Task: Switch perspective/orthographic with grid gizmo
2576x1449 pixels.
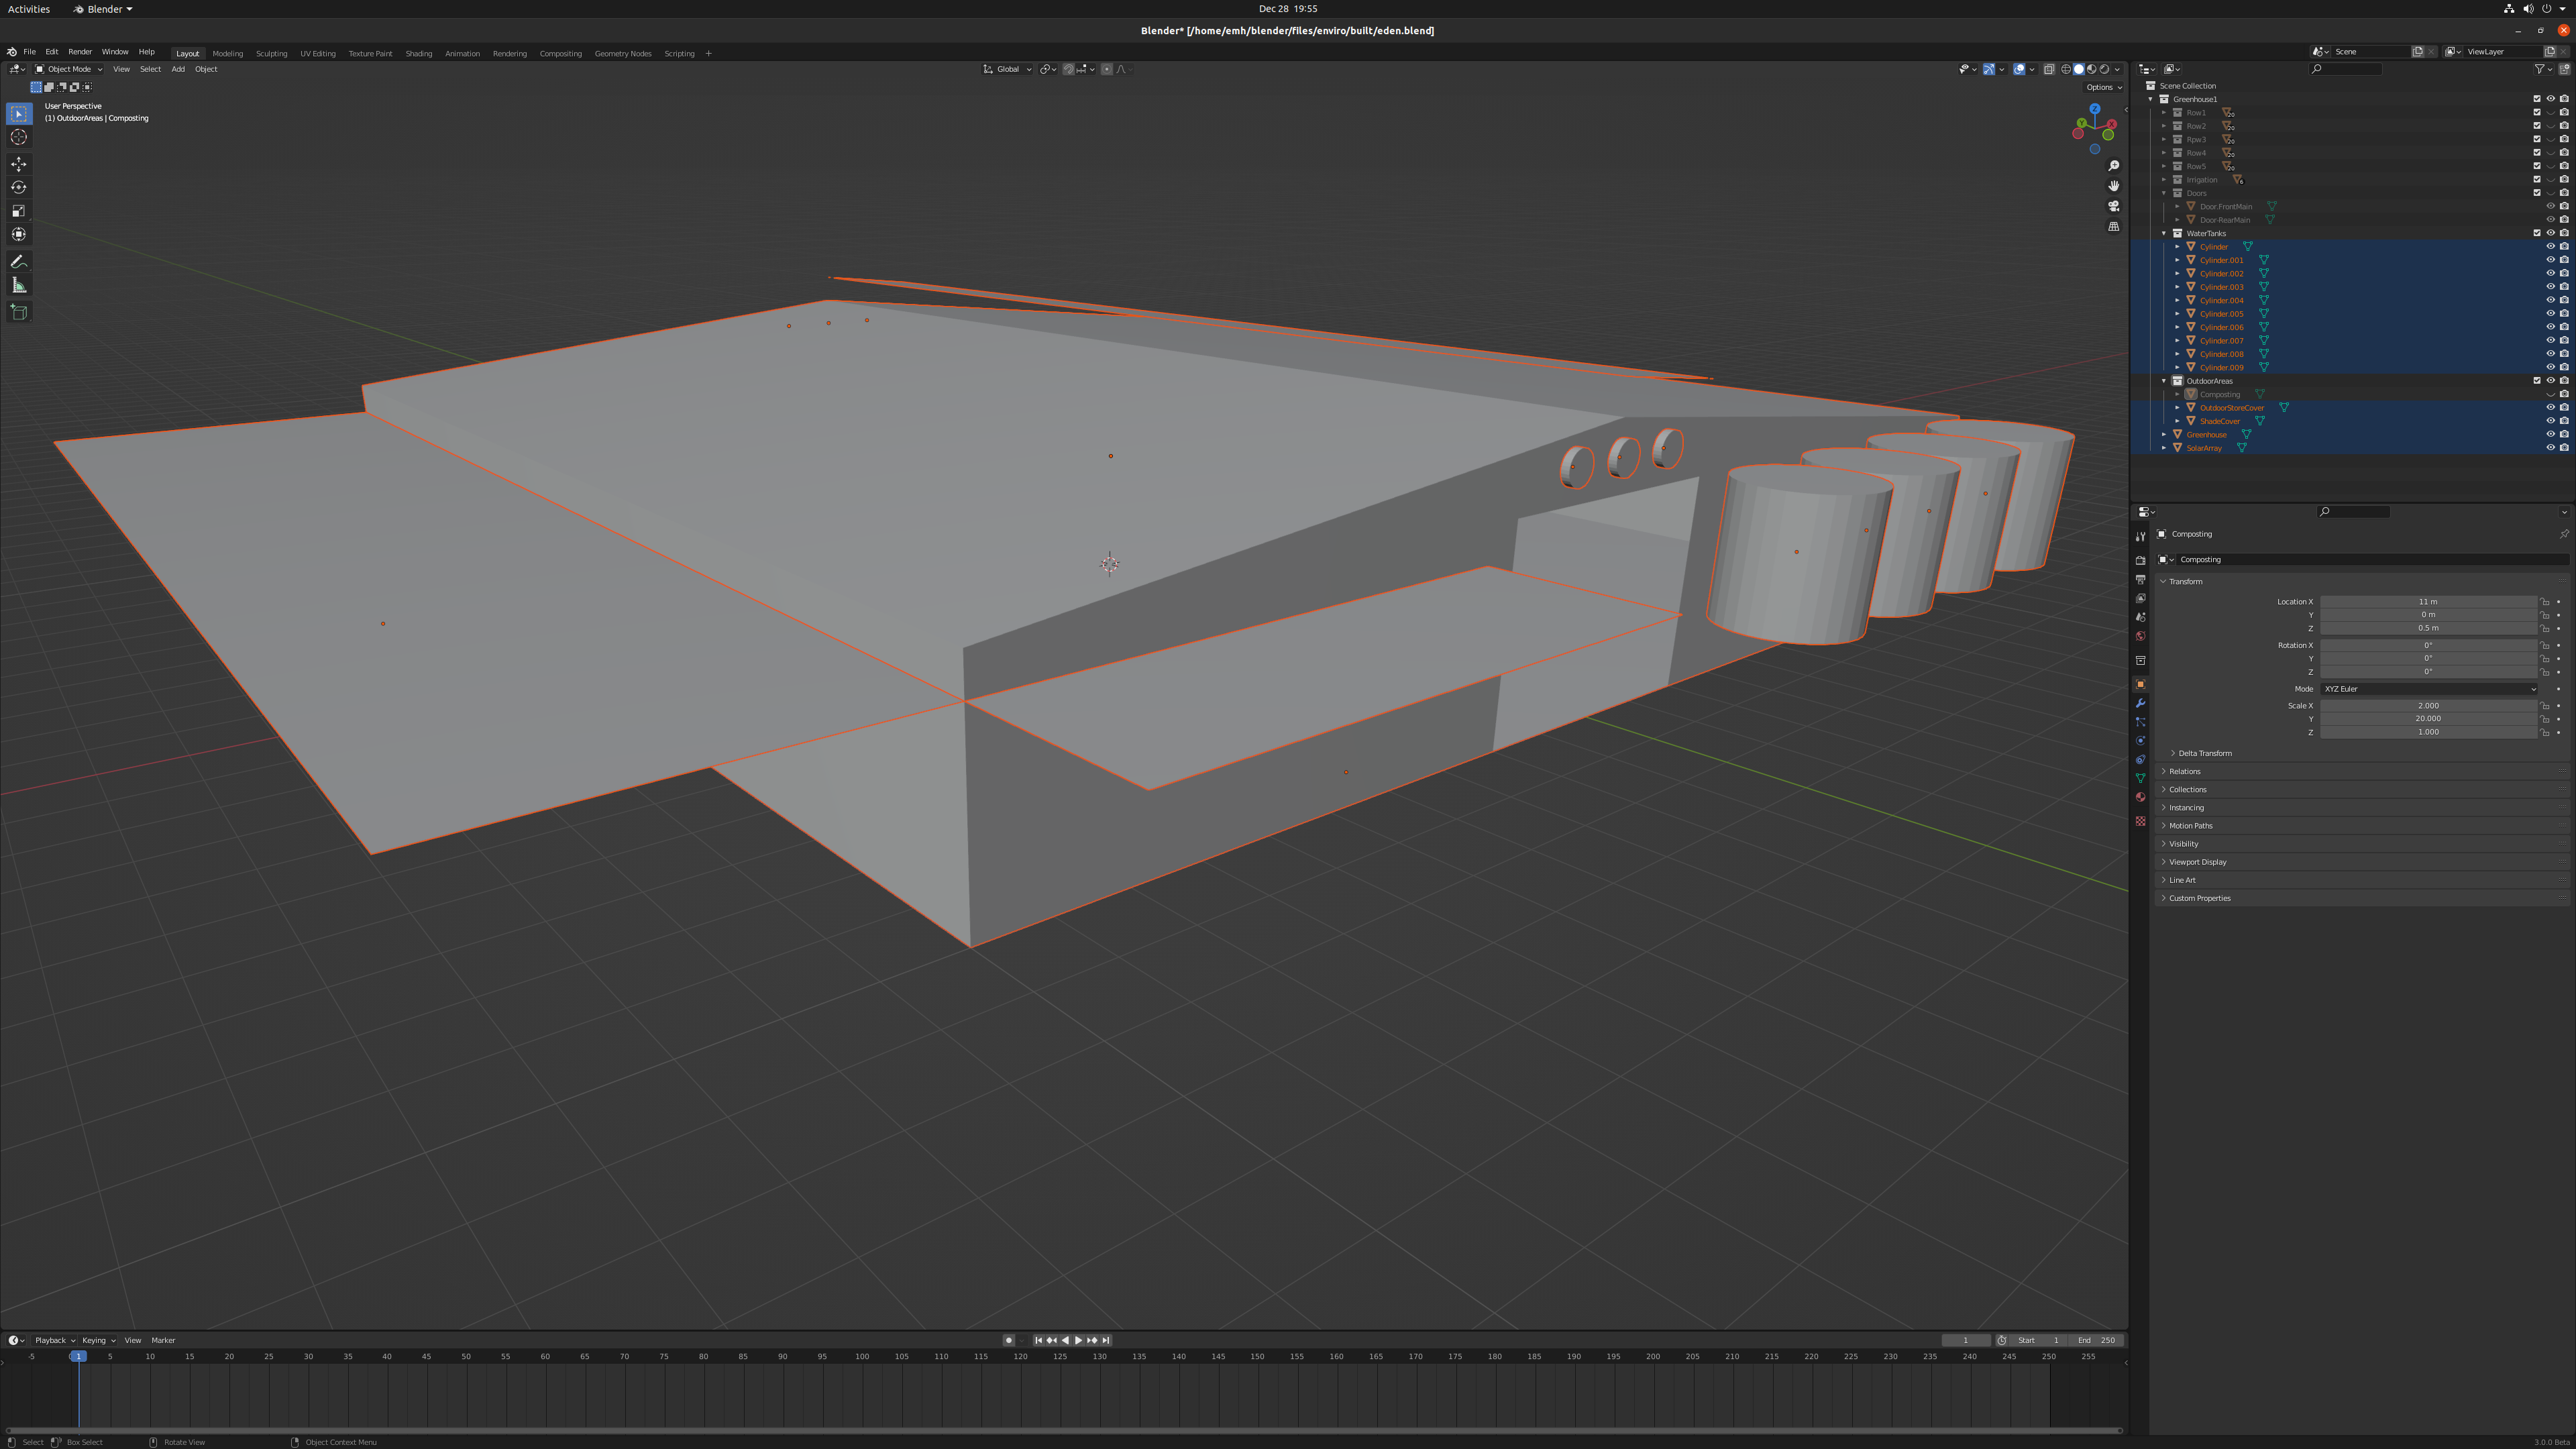Action: click(2113, 226)
